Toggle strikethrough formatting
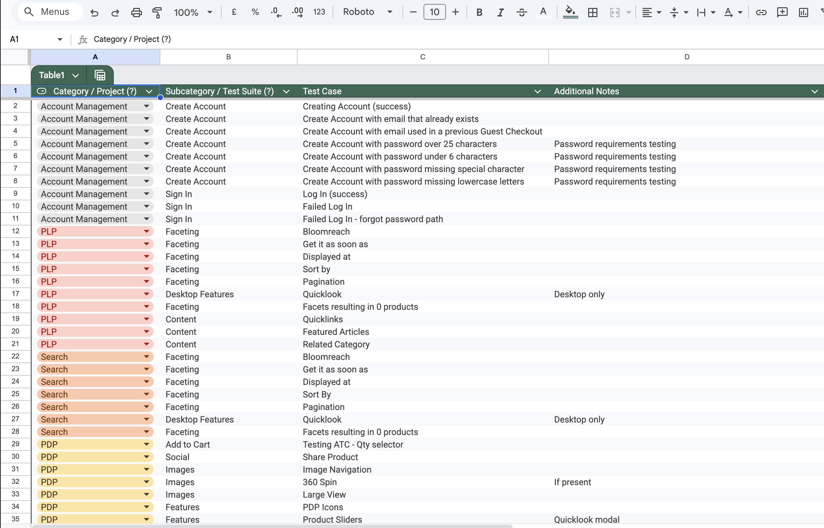Image resolution: width=824 pixels, height=528 pixels. (522, 13)
